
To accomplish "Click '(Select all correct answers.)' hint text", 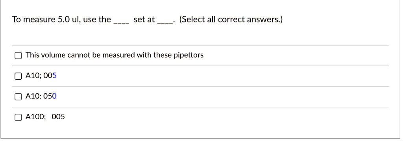I will pos(231,20).
